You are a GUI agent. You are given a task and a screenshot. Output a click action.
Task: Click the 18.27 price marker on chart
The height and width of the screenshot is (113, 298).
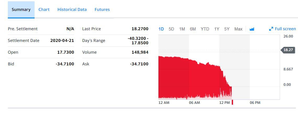coord(288,50)
